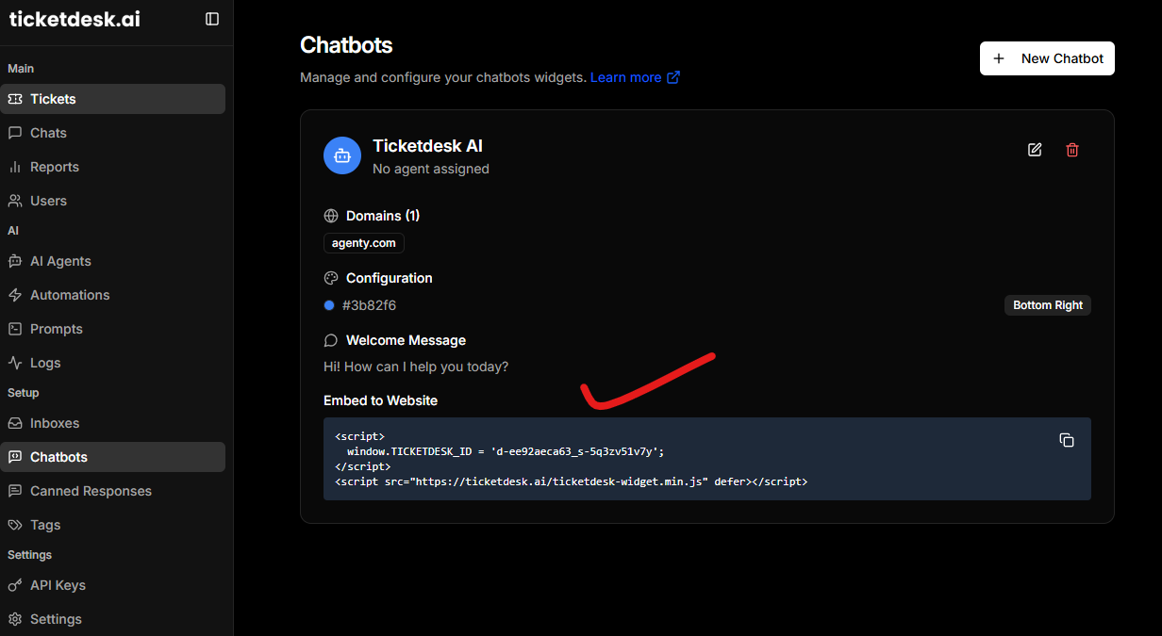The height and width of the screenshot is (636, 1162).
Task: Select Canned Responses menu item
Action: 91,491
